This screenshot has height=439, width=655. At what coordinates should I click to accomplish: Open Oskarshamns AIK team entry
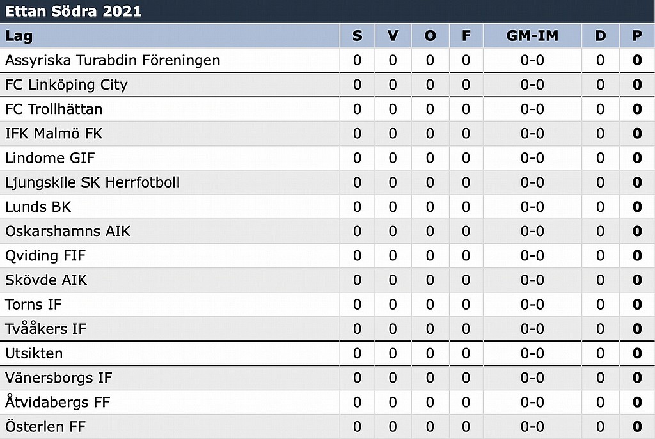[x=68, y=231]
